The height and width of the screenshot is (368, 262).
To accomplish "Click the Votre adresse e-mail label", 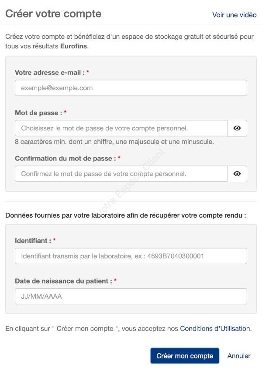I will pos(50,72).
